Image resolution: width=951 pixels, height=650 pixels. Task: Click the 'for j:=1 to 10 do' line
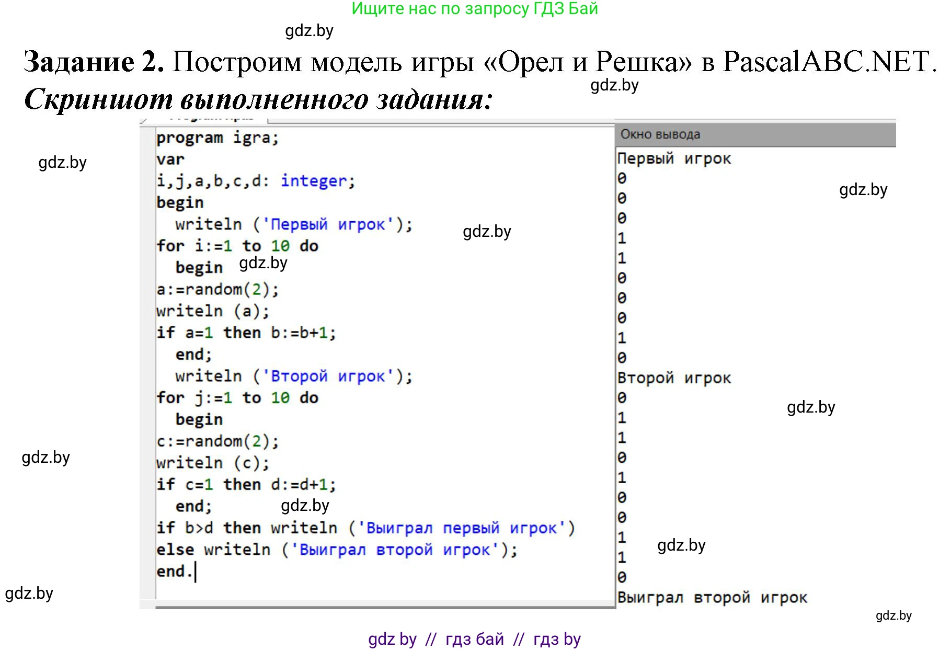pyautogui.click(x=237, y=398)
